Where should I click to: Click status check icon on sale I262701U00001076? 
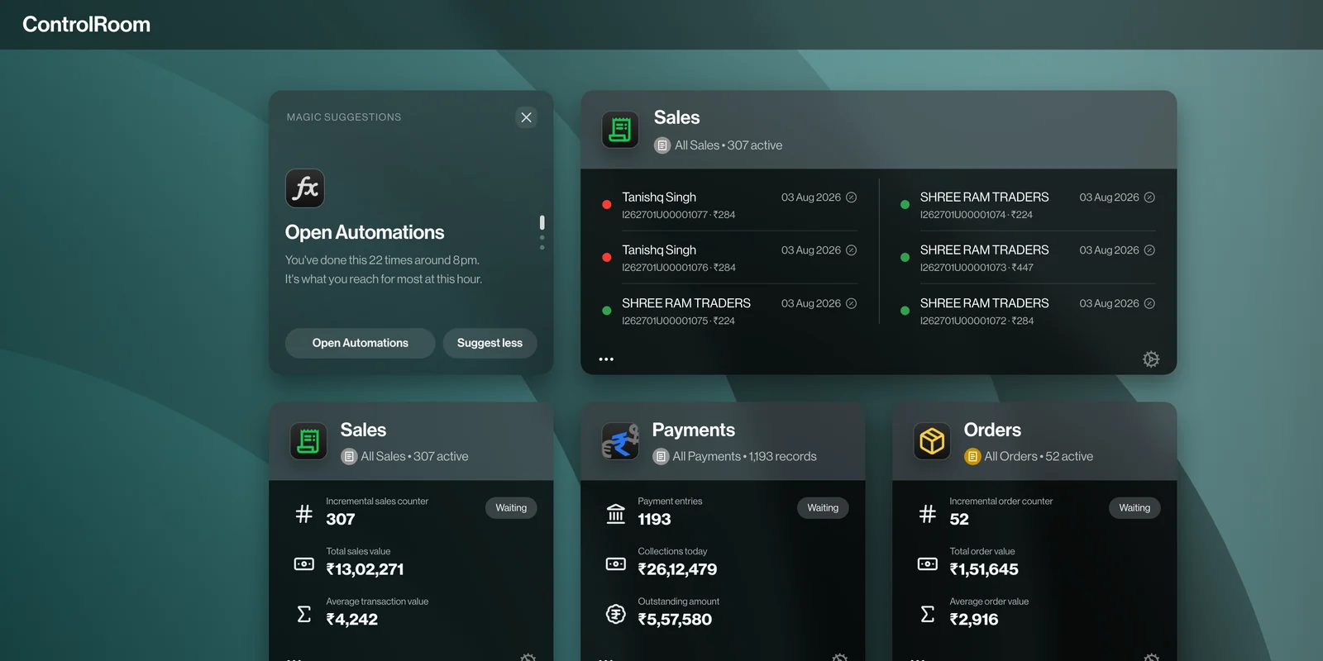pos(852,250)
